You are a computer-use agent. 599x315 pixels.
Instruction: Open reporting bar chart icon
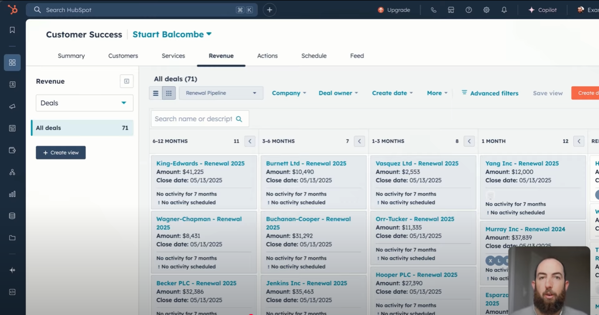[12, 194]
